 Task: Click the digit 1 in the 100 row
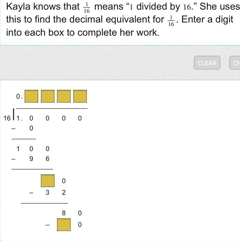[x=18, y=149]
